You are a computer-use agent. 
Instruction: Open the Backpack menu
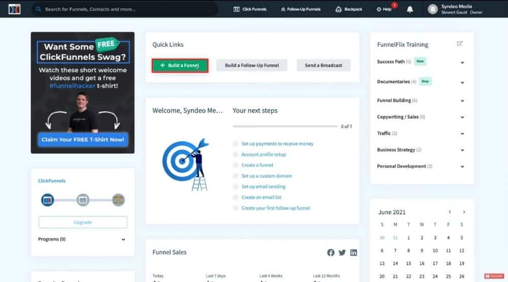(x=348, y=9)
